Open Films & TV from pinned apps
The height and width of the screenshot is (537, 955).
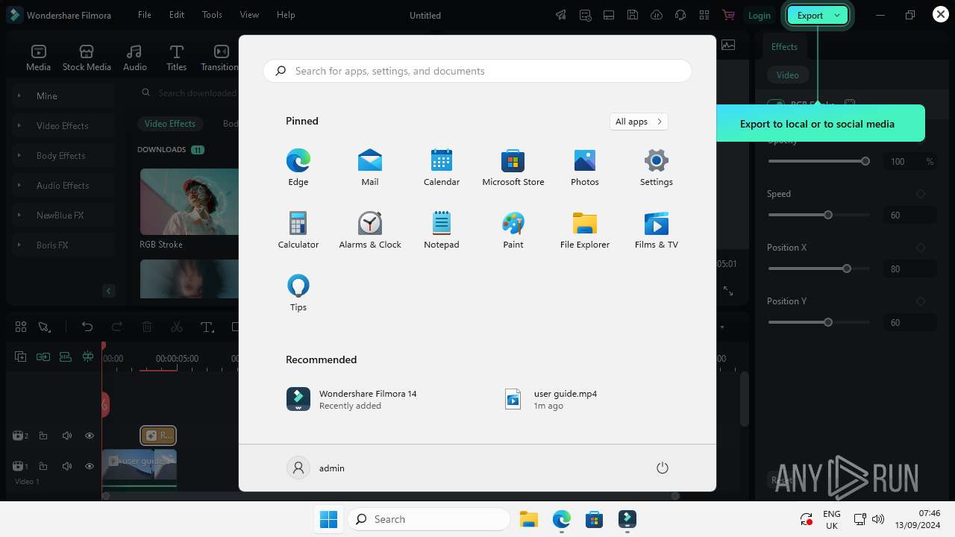click(x=657, y=230)
